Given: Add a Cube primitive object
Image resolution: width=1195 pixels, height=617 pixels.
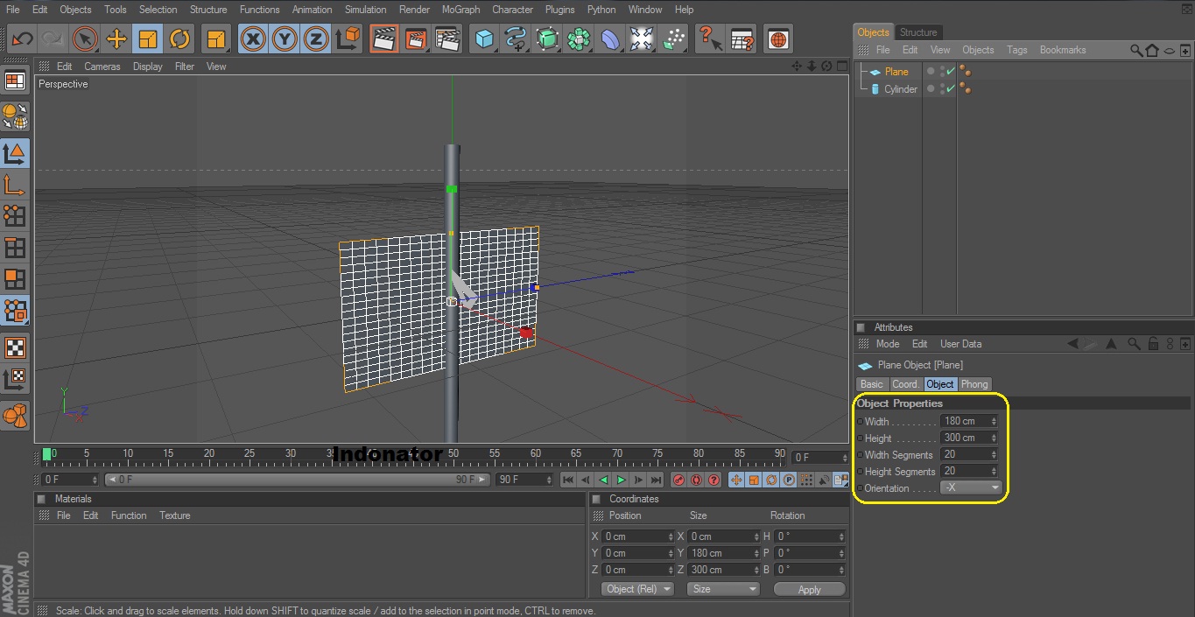Looking at the screenshot, I should (484, 39).
